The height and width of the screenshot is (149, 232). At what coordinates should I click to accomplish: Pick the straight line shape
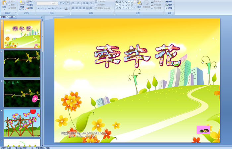123,2
